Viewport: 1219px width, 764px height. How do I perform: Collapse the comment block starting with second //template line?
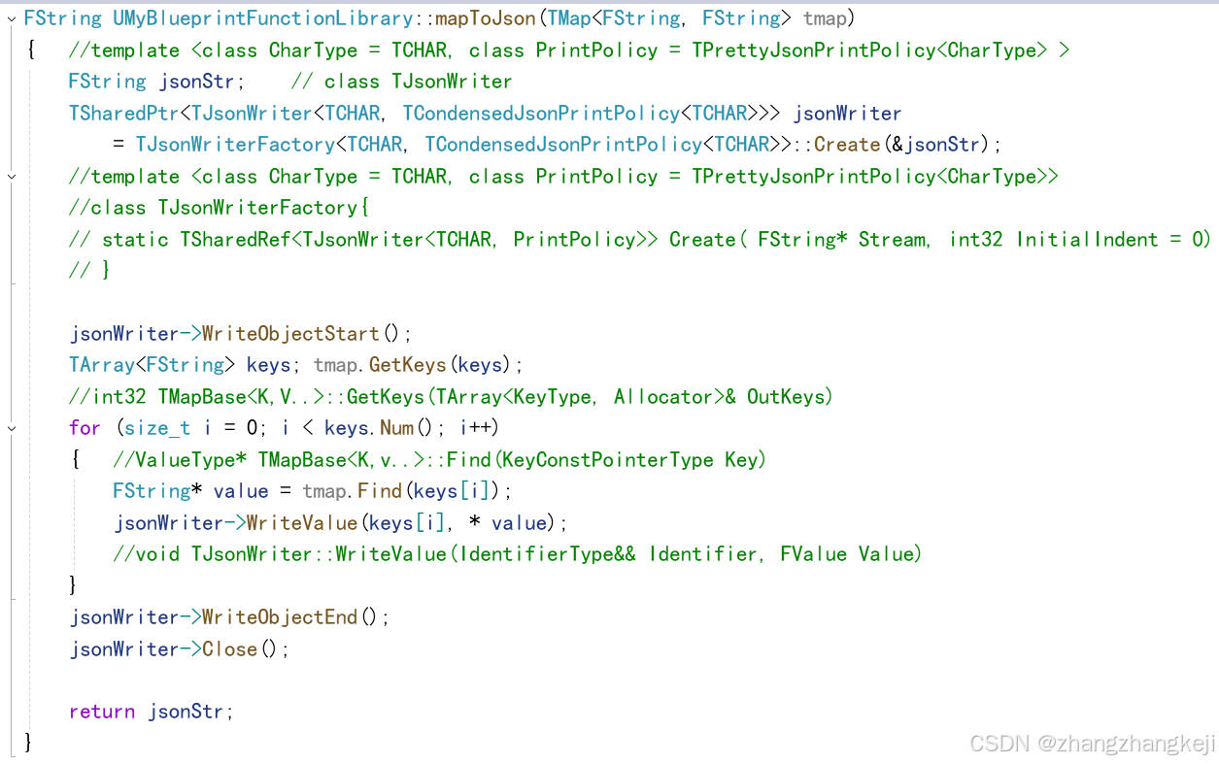11,177
